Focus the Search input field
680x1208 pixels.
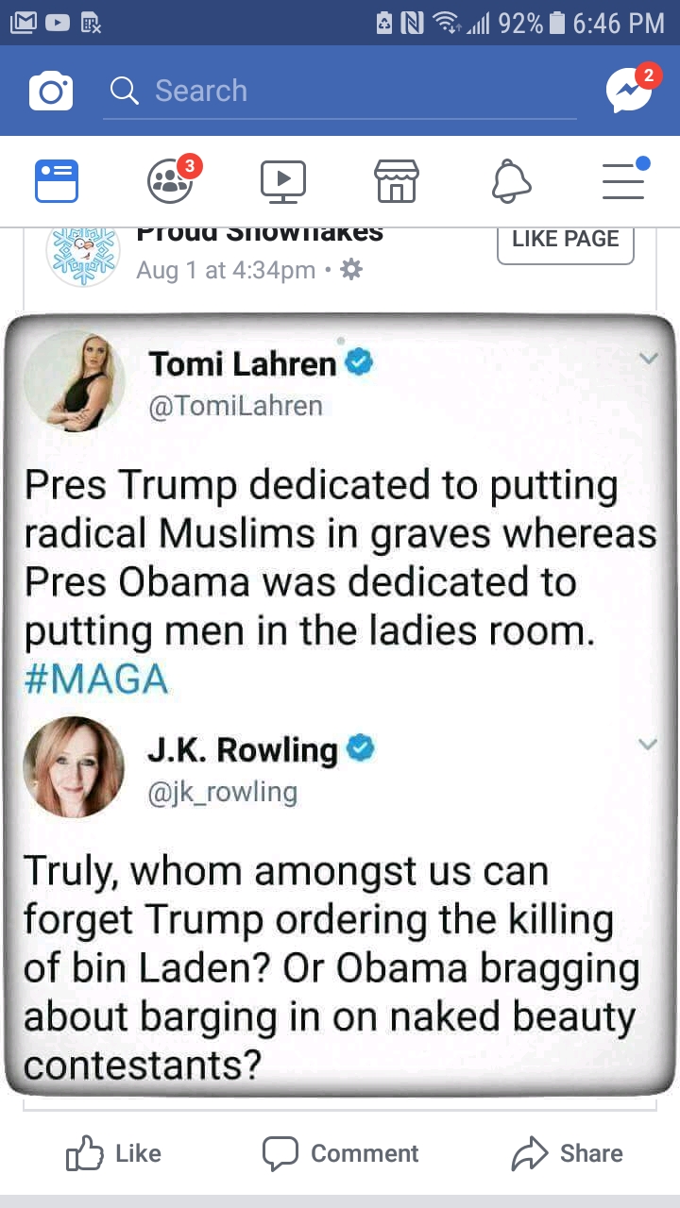340,92
